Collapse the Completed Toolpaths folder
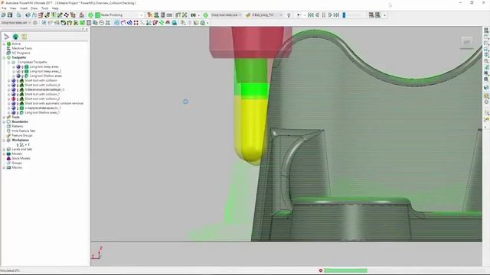Image resolution: width=490 pixels, height=275 pixels. point(8,62)
